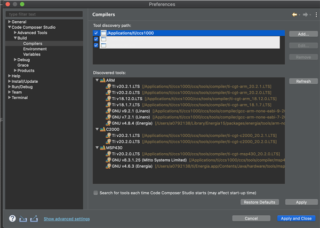Toggle the second discovery path checkbox
This screenshot has height=228, width=320.
pos(96,39)
